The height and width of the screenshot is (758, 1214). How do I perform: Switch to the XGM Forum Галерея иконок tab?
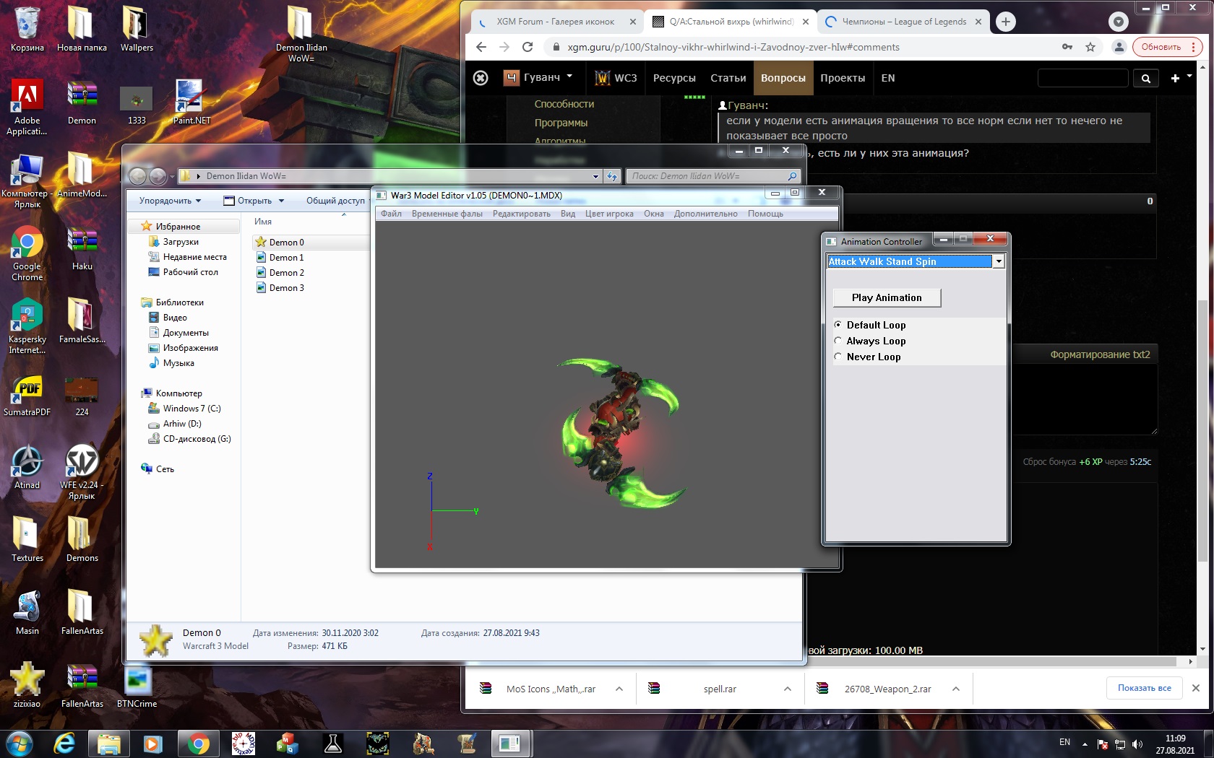pos(556,22)
